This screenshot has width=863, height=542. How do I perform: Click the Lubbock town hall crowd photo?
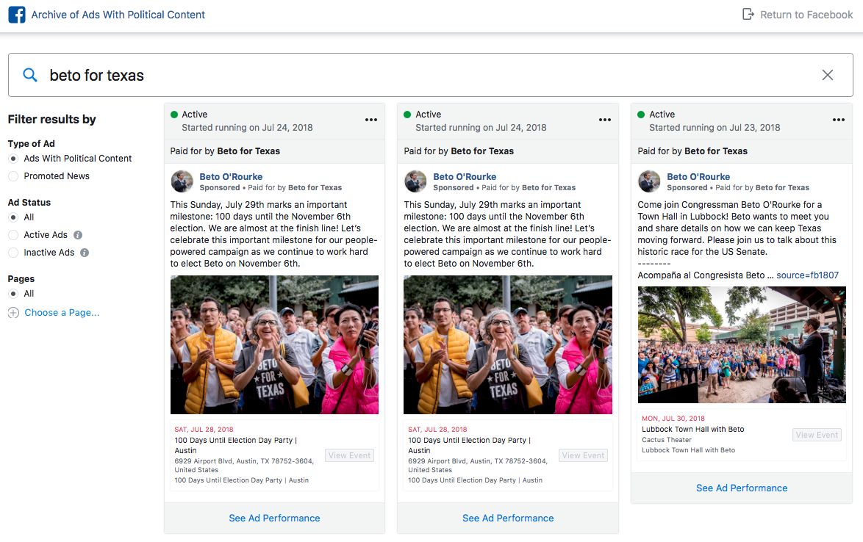[x=742, y=344]
